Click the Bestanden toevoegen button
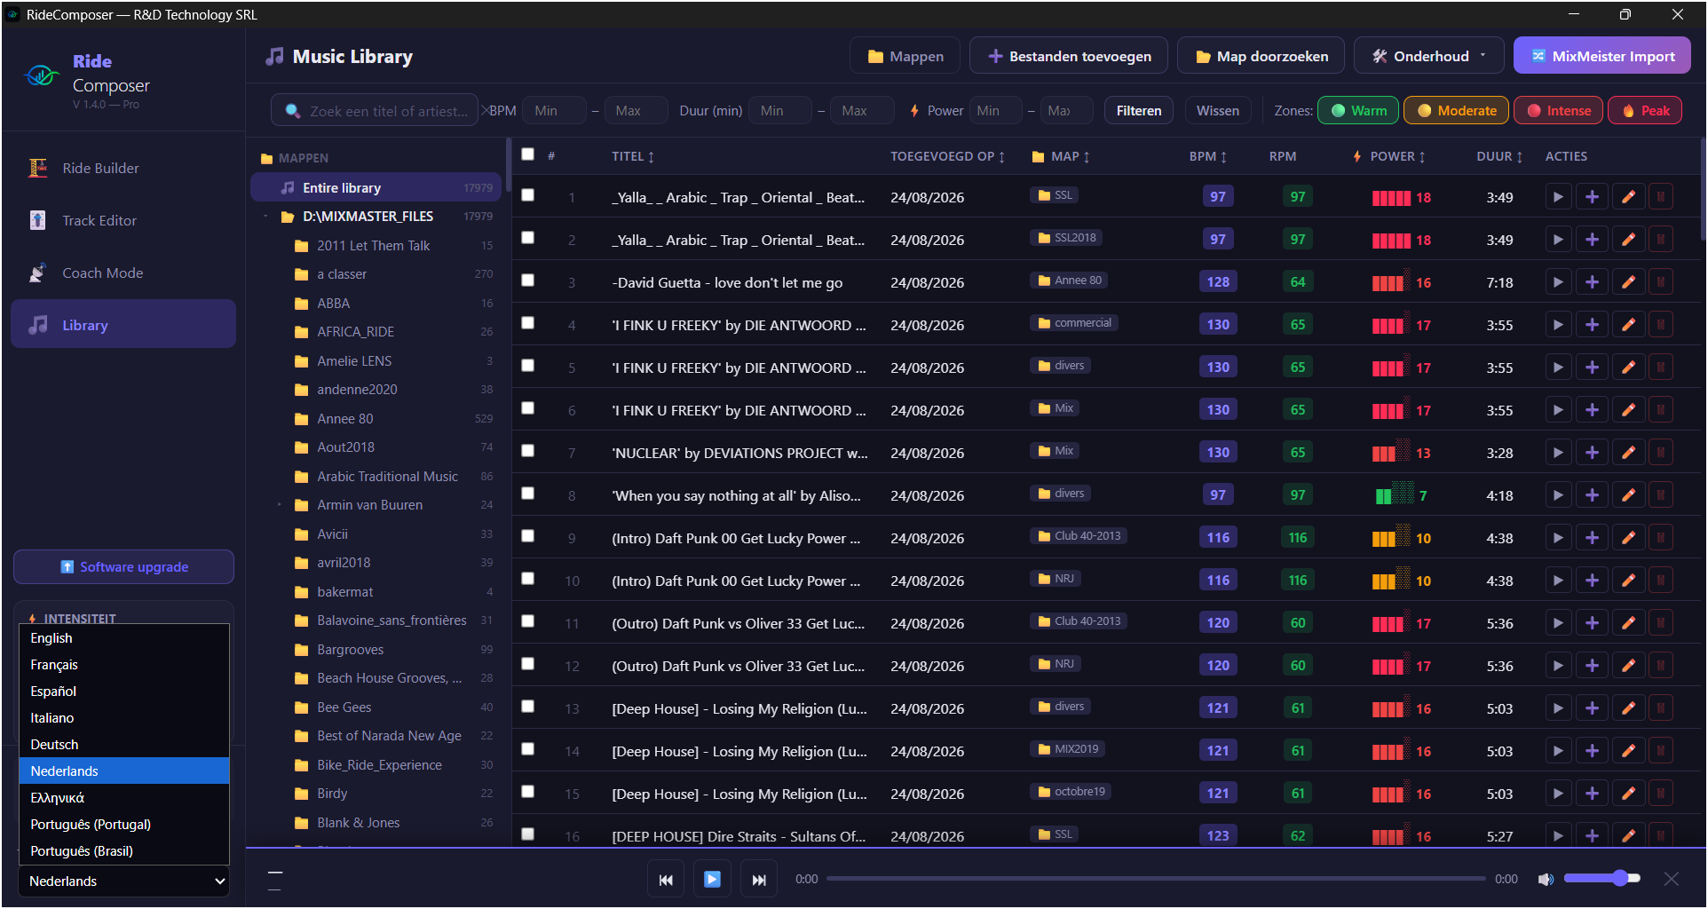Screen dimensions: 1708x909 [1069, 56]
